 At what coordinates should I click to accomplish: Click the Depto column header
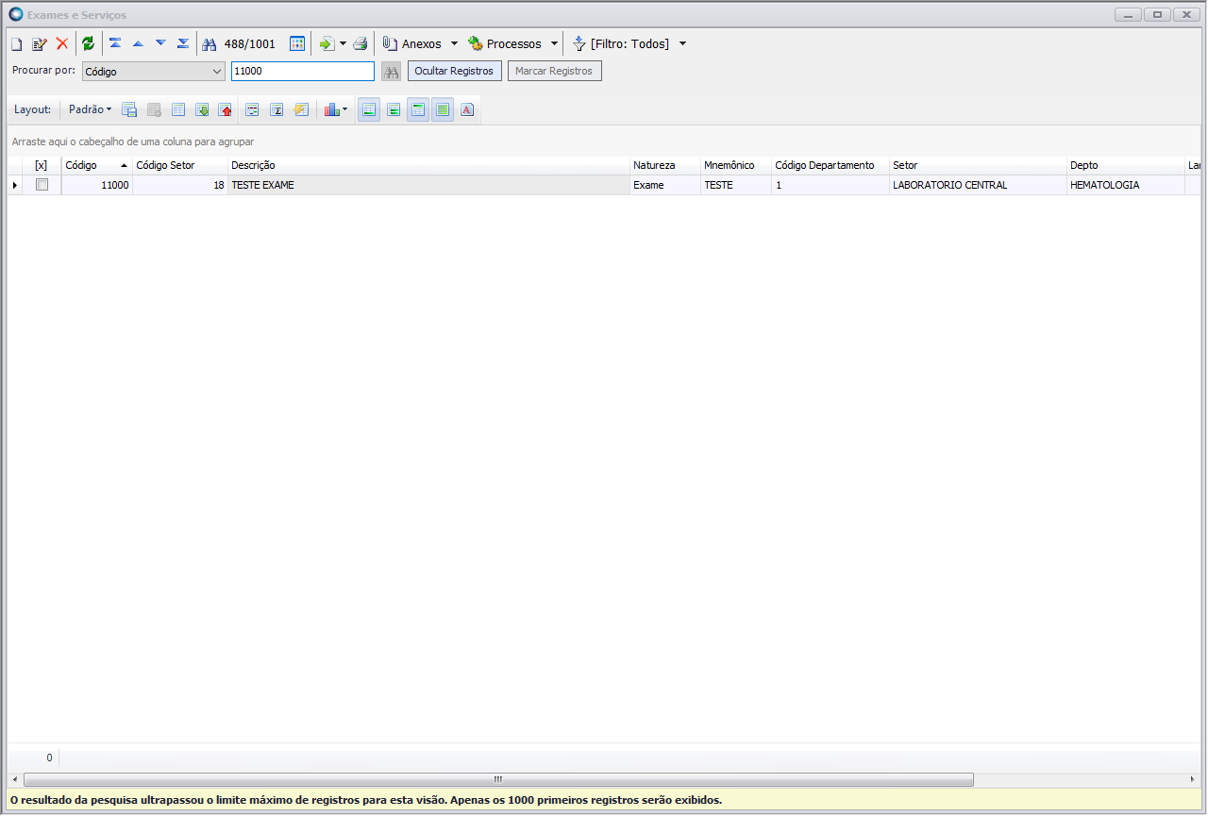tap(1125, 166)
